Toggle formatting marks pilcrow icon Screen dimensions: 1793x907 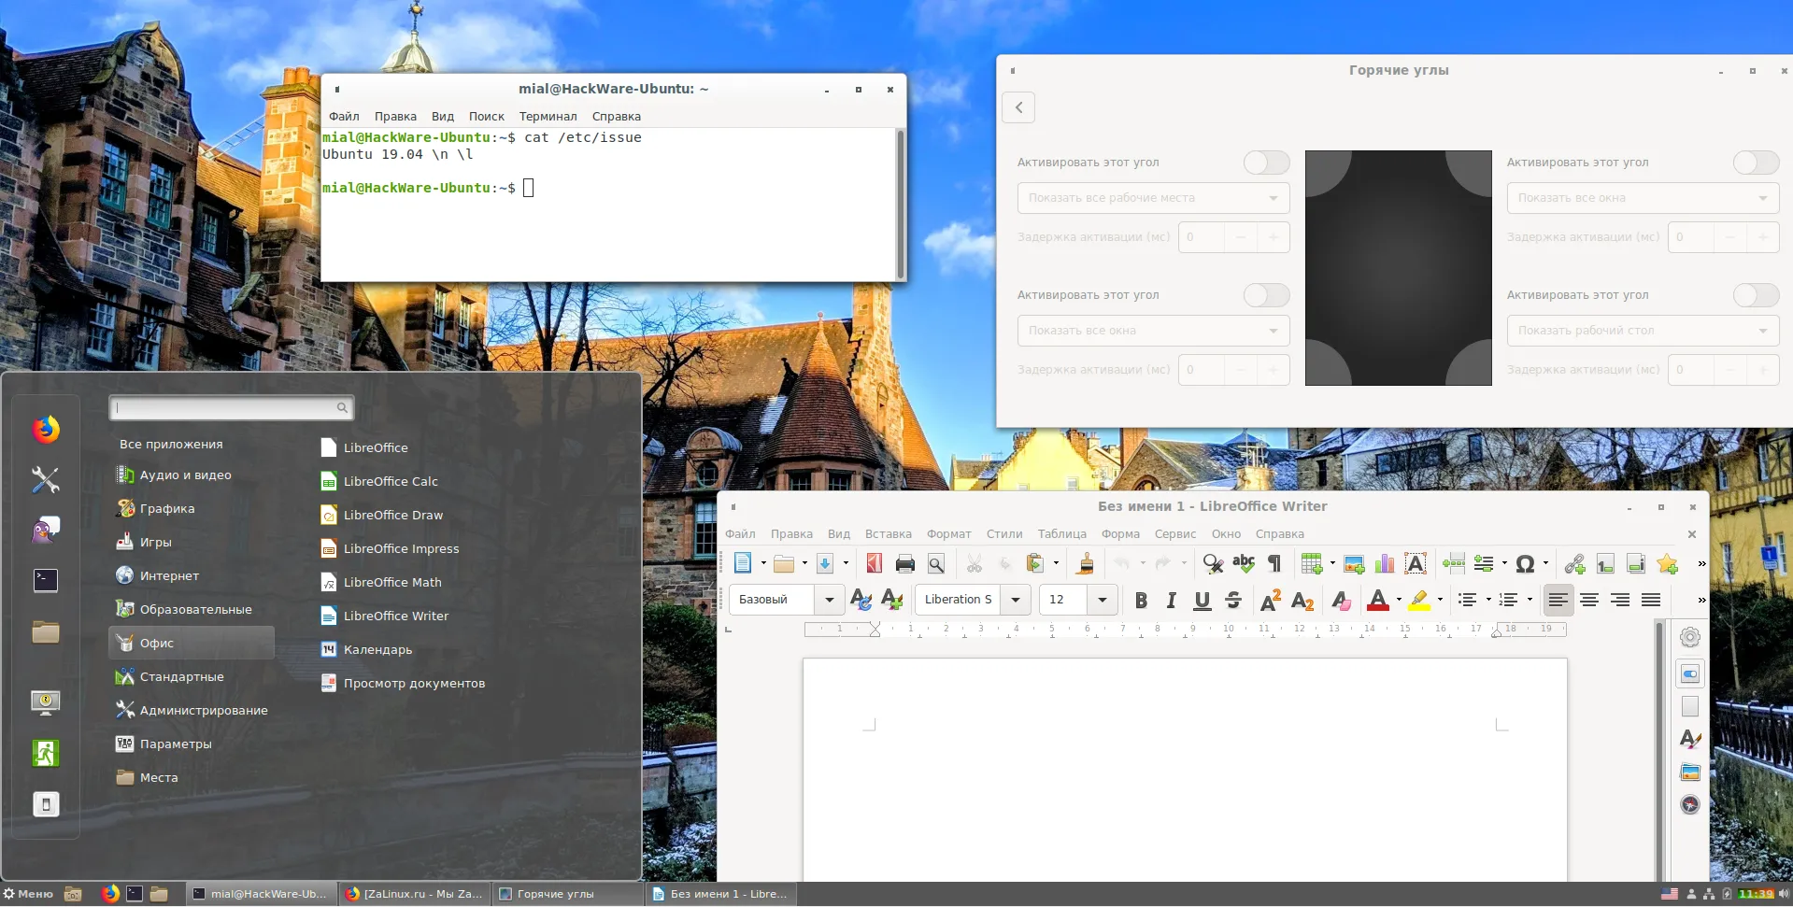1274,563
